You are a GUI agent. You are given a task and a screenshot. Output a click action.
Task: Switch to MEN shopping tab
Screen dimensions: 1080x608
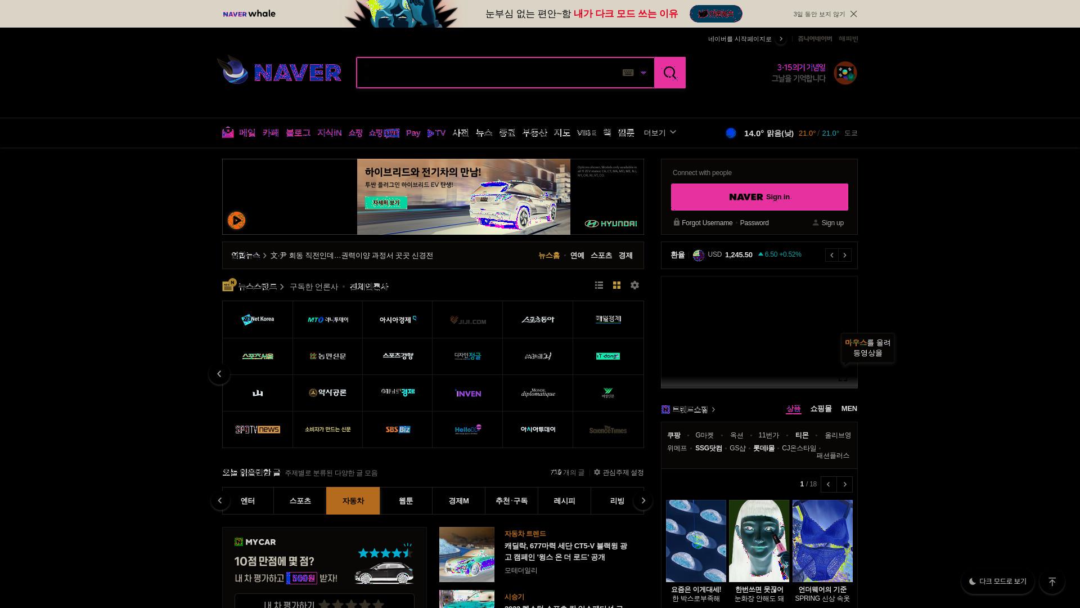point(849,409)
